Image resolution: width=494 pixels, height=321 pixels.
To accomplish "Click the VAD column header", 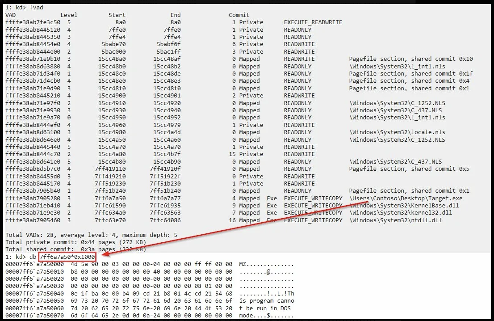I will pos(10,15).
